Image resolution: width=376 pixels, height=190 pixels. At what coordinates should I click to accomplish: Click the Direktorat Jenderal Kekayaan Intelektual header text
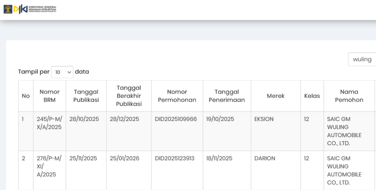click(42, 9)
